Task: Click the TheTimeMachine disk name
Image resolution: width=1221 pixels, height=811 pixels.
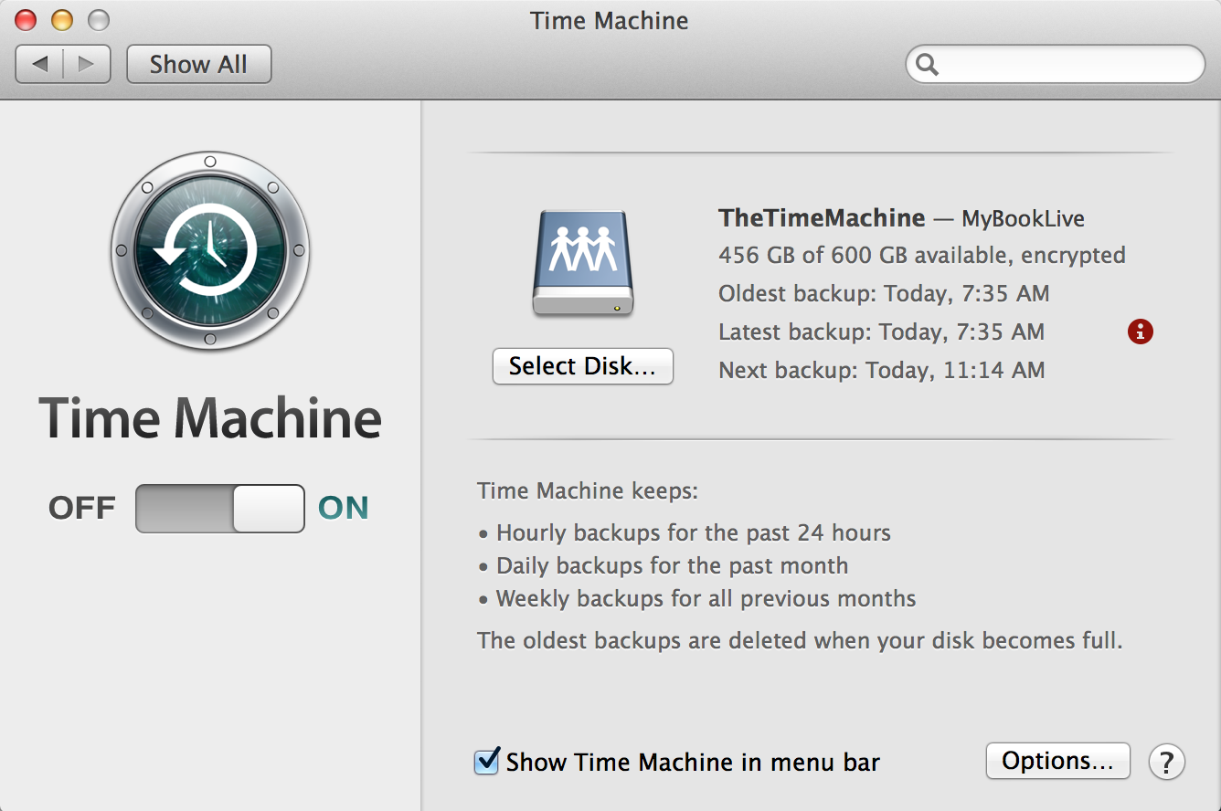Action: coord(822,217)
